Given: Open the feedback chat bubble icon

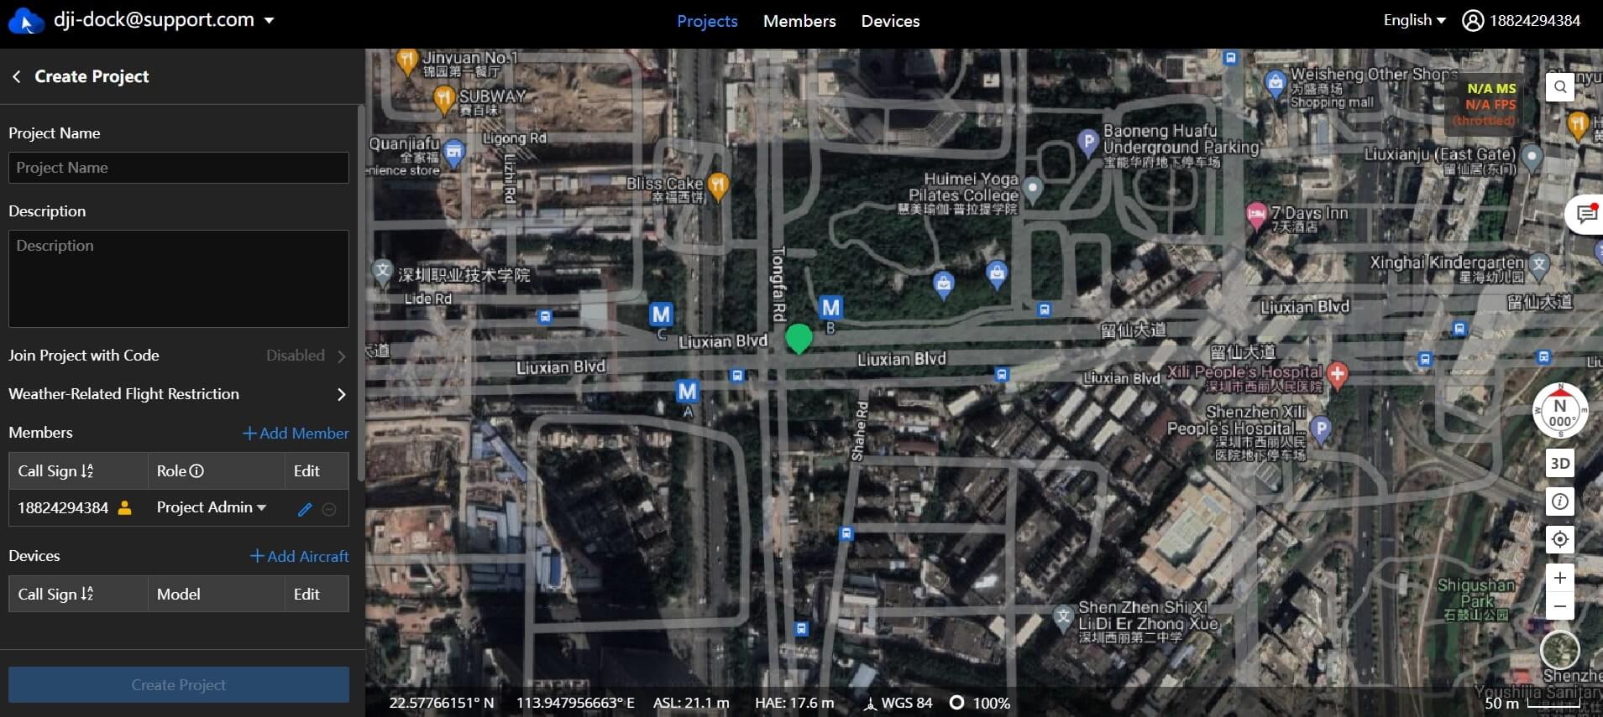Looking at the screenshot, I should pyautogui.click(x=1585, y=215).
